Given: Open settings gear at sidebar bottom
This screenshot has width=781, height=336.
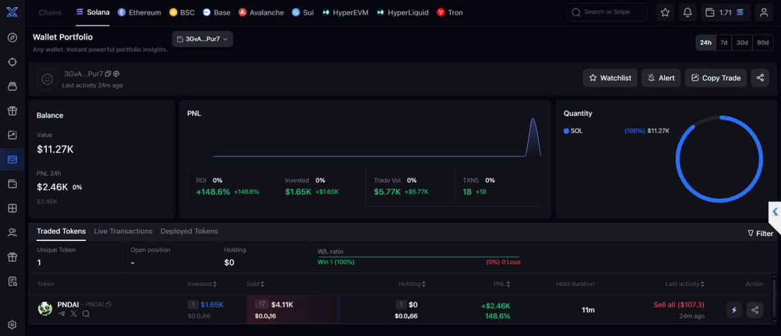Looking at the screenshot, I should (12, 324).
